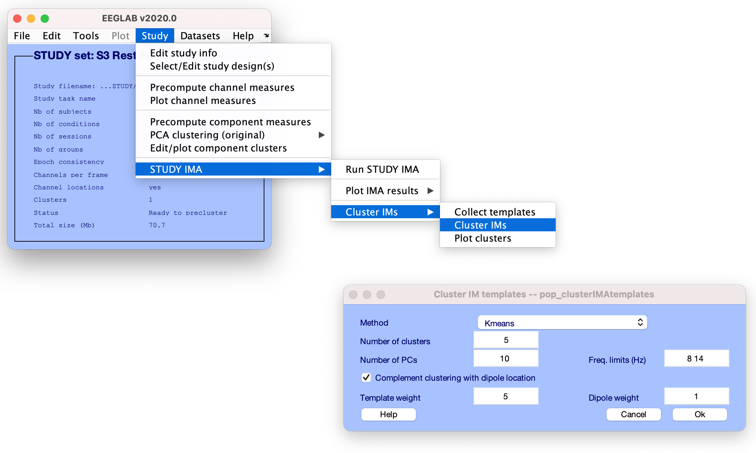Image resolution: width=756 pixels, height=453 pixels.
Task: Toggle dipole location clustering checkbox
Action: click(x=366, y=378)
